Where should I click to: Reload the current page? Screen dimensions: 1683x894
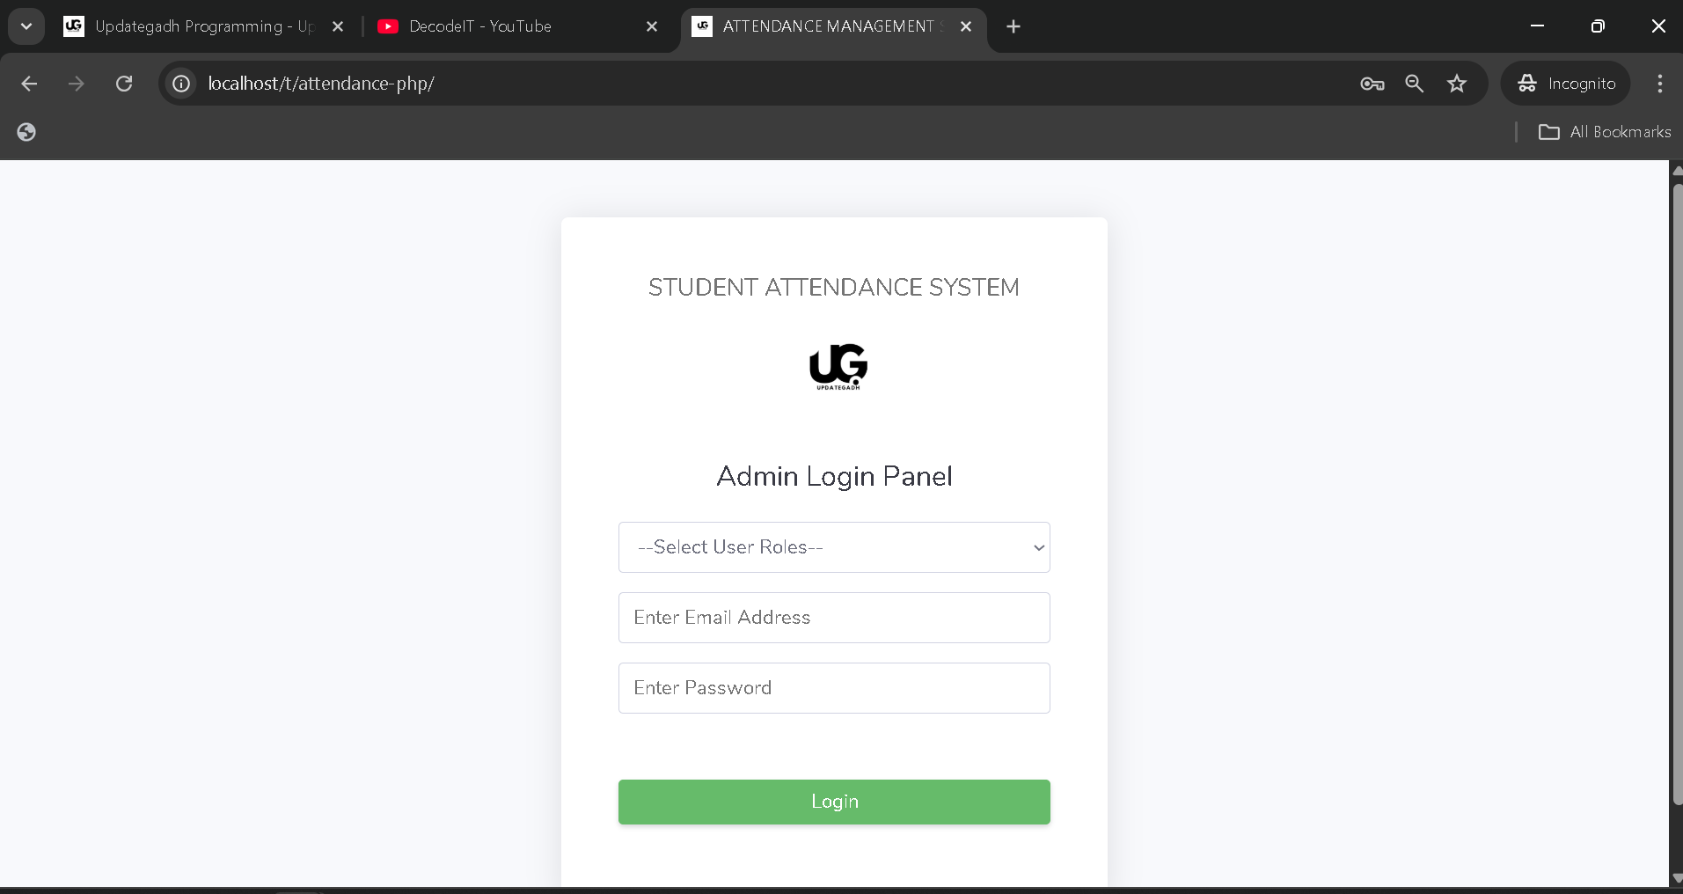[x=124, y=84]
